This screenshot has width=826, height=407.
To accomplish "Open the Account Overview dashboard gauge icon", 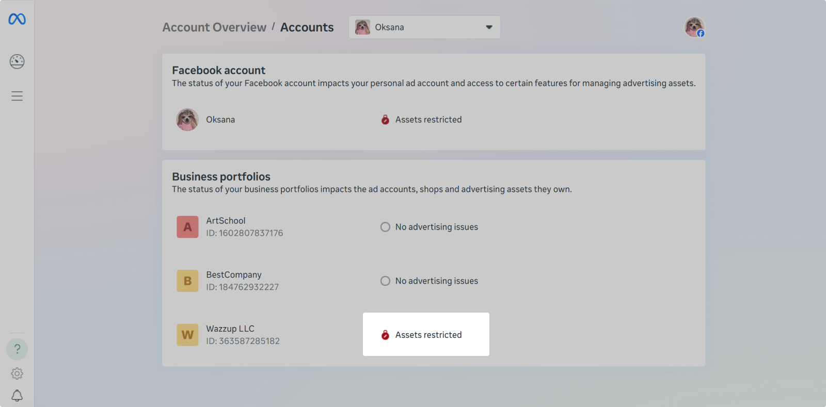I will [x=17, y=61].
